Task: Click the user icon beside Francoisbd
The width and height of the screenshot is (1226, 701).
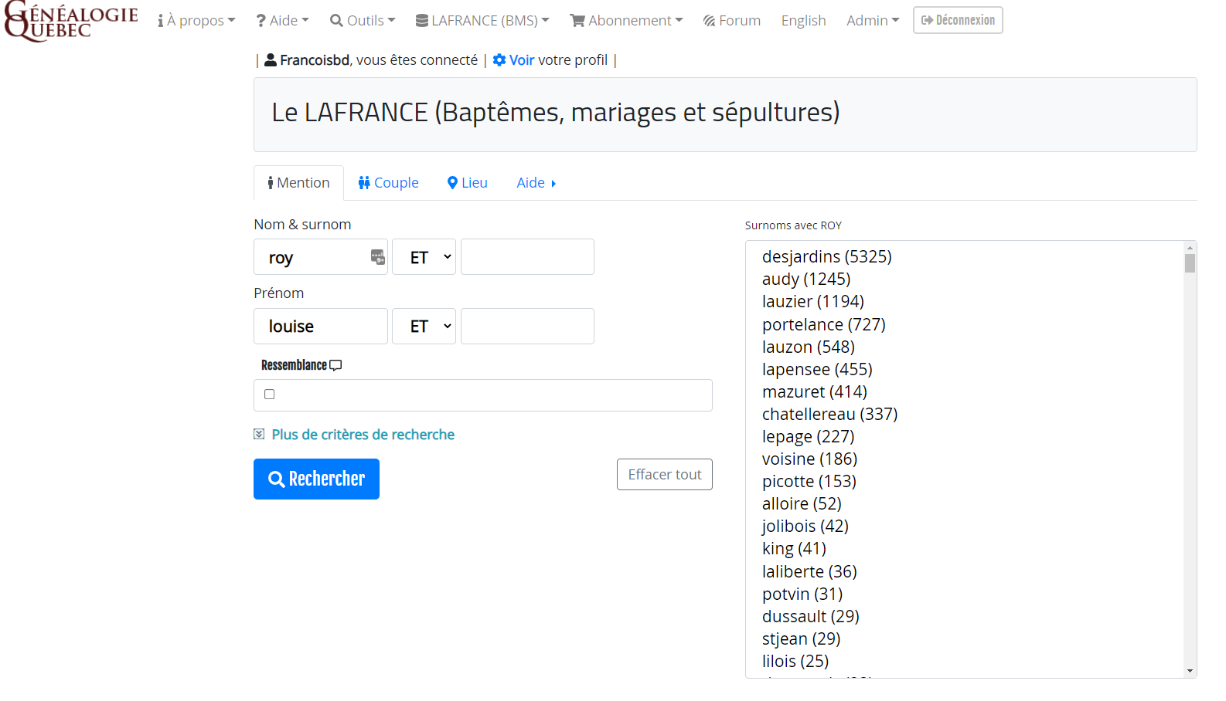Action: [271, 60]
